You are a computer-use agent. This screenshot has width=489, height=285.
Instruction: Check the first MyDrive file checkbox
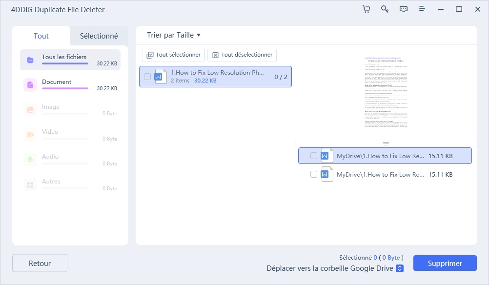[x=314, y=156]
